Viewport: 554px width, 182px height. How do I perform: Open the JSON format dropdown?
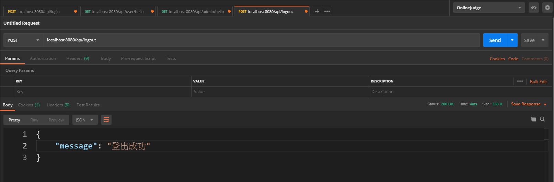(x=85, y=120)
